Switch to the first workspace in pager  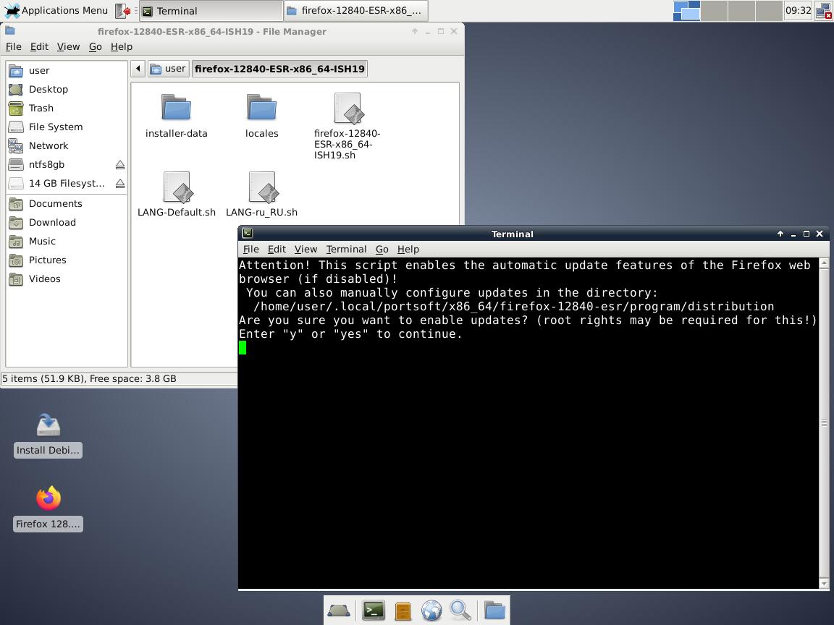(x=686, y=11)
